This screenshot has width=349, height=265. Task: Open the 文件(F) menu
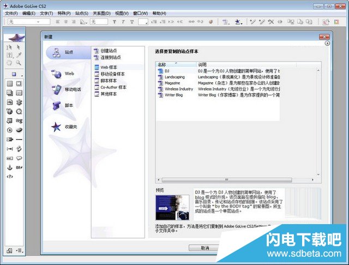(11, 13)
